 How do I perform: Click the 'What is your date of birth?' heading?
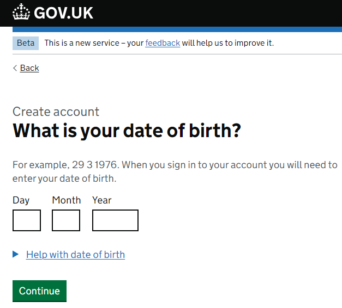pyautogui.click(x=127, y=131)
